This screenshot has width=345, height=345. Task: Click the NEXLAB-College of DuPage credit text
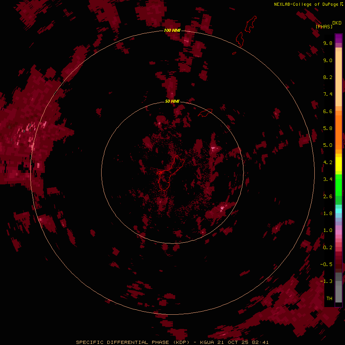coord(306,4)
